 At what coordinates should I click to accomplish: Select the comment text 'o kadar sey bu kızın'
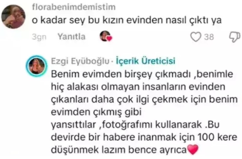tap(78, 20)
